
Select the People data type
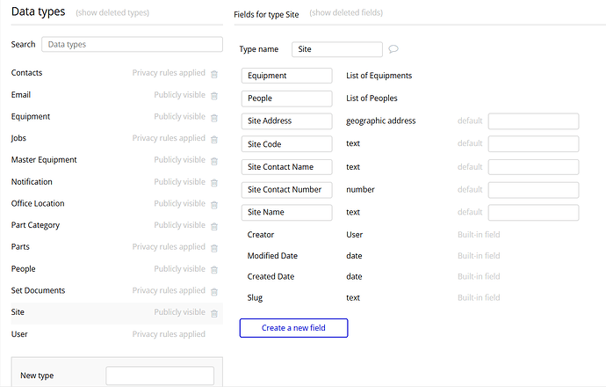point(24,269)
